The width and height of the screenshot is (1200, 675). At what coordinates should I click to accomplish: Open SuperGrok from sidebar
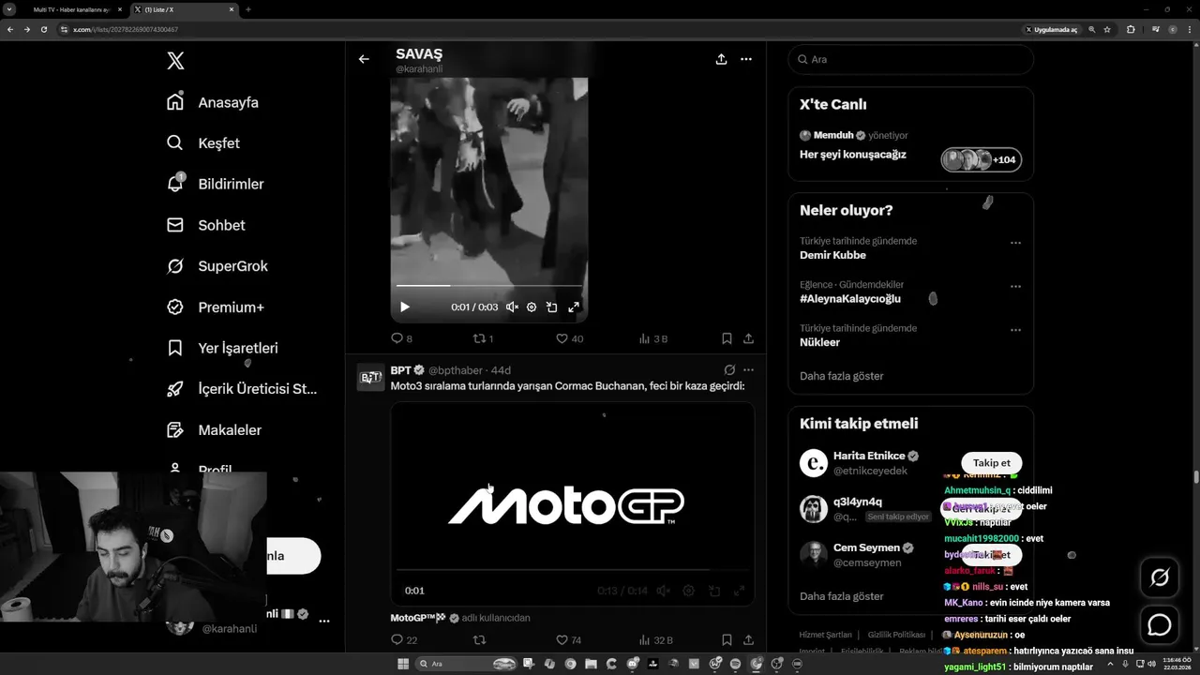click(217, 266)
